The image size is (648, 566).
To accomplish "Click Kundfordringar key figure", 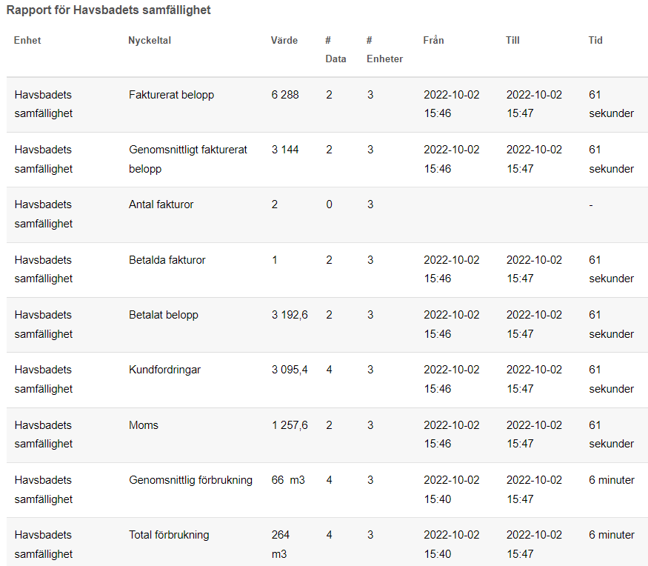I will [x=164, y=370].
